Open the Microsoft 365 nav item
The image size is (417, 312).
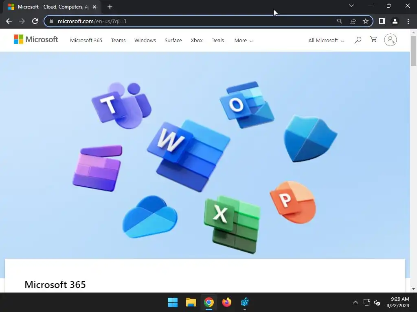86,41
